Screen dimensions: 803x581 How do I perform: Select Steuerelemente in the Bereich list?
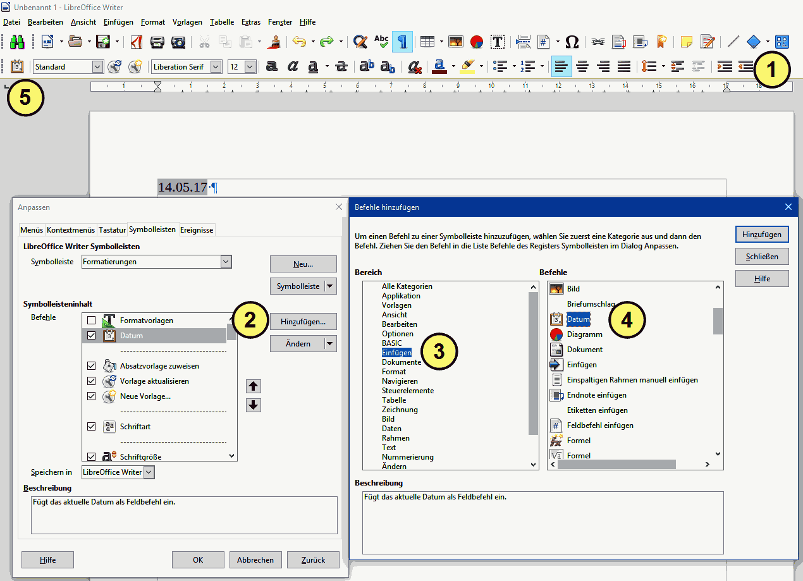[407, 391]
